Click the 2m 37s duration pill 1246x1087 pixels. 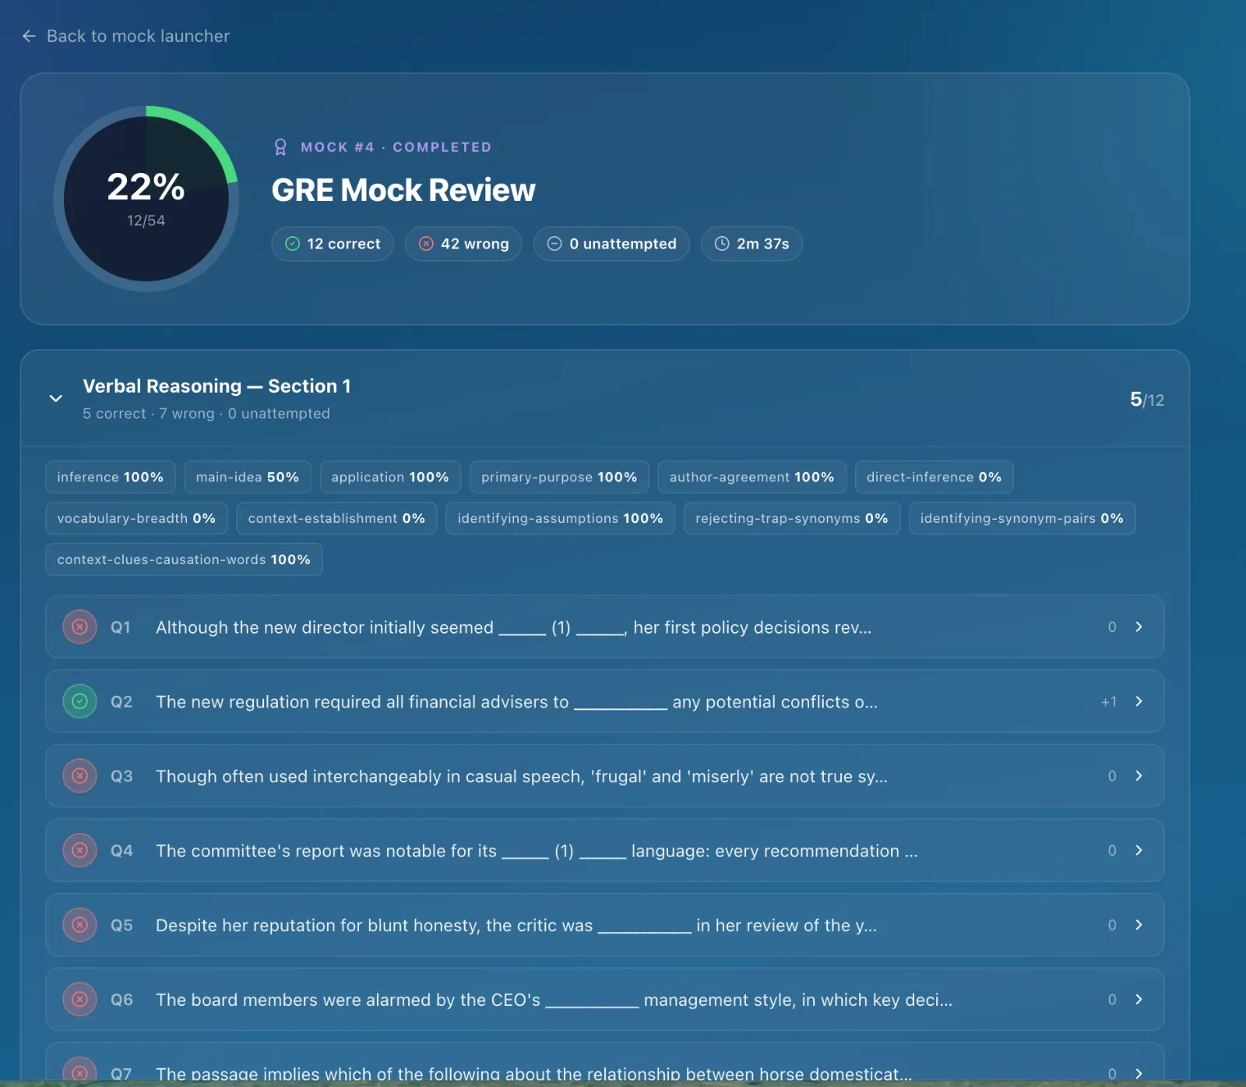click(x=751, y=244)
